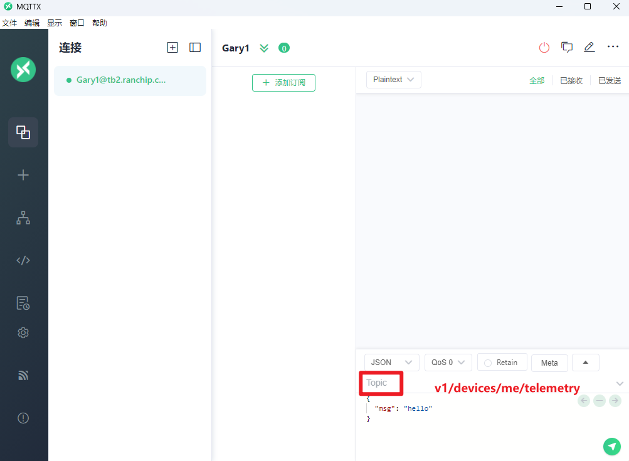Click the plus icon in left sidebar
Viewport: 629px width, 461px height.
(23, 175)
